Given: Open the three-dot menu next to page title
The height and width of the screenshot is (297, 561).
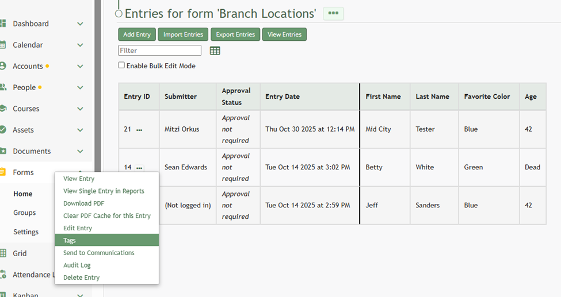Looking at the screenshot, I should [333, 13].
